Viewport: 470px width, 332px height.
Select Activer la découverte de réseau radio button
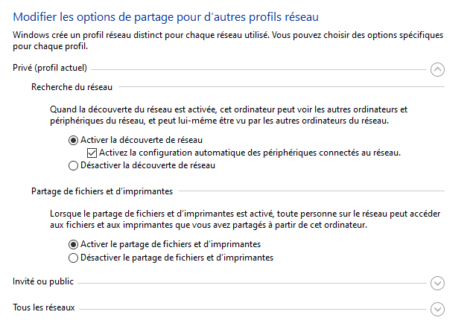[x=73, y=140]
